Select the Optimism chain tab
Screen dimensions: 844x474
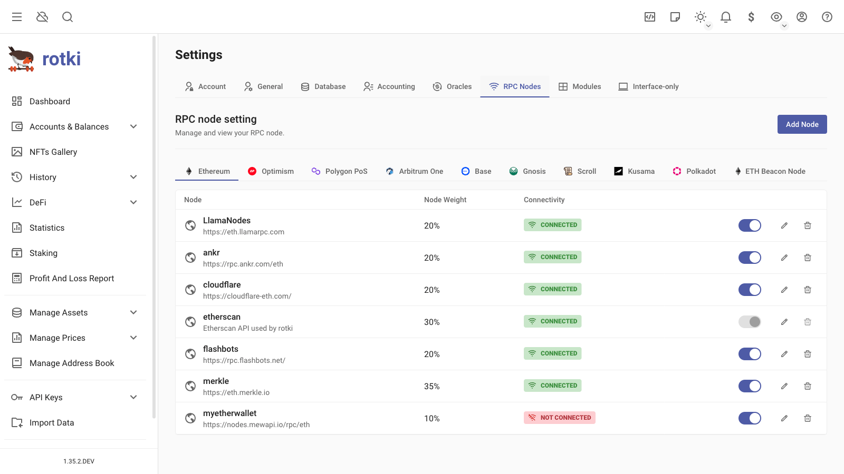(271, 171)
